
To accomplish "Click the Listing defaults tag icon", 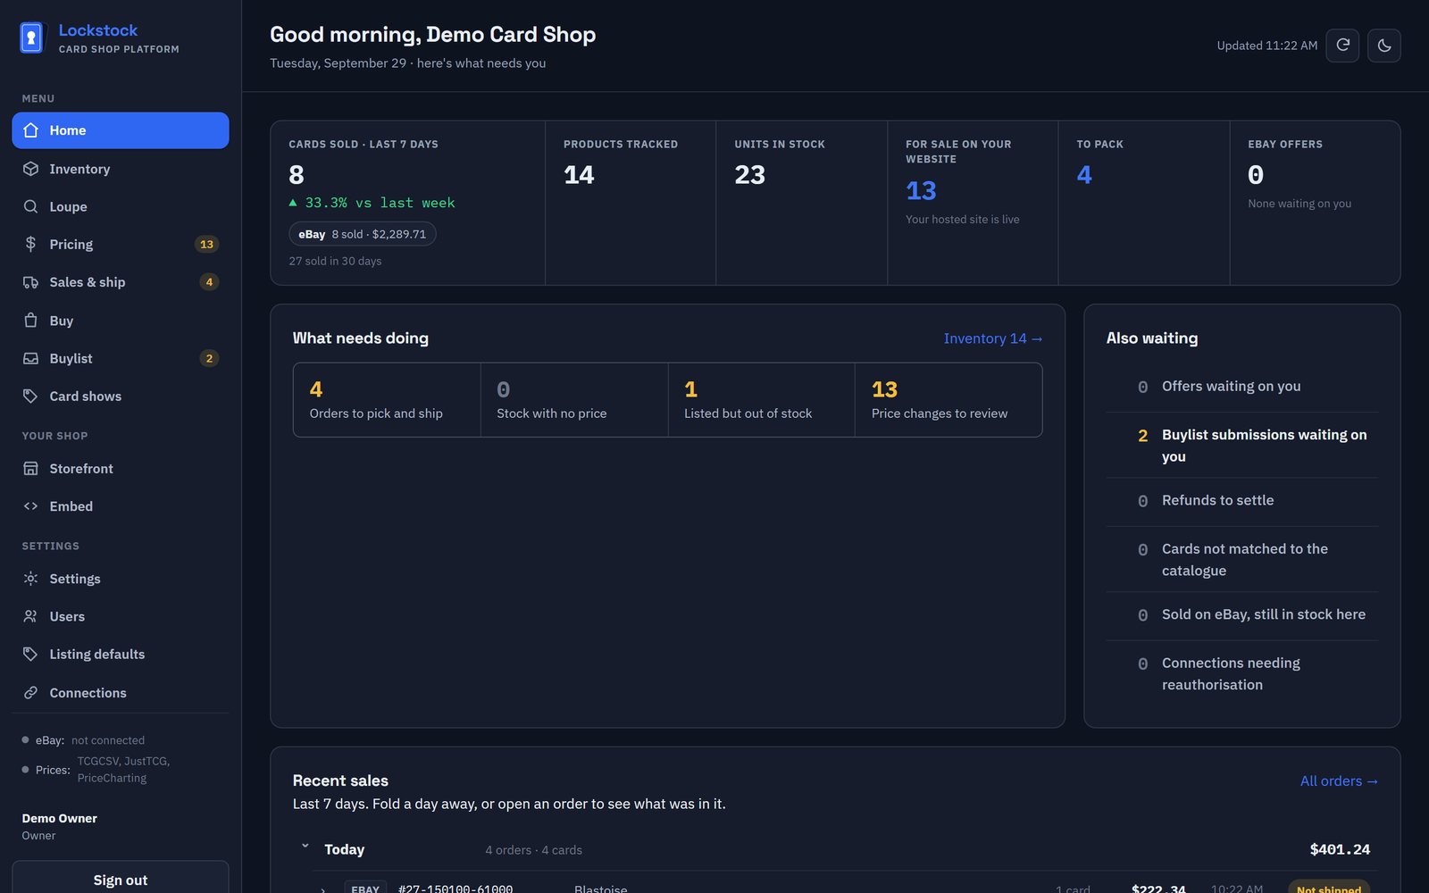I will point(30,655).
